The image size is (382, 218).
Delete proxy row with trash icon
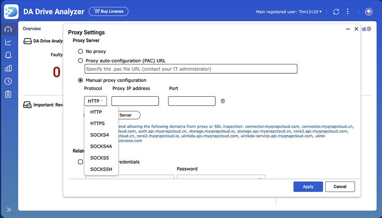[x=222, y=101]
